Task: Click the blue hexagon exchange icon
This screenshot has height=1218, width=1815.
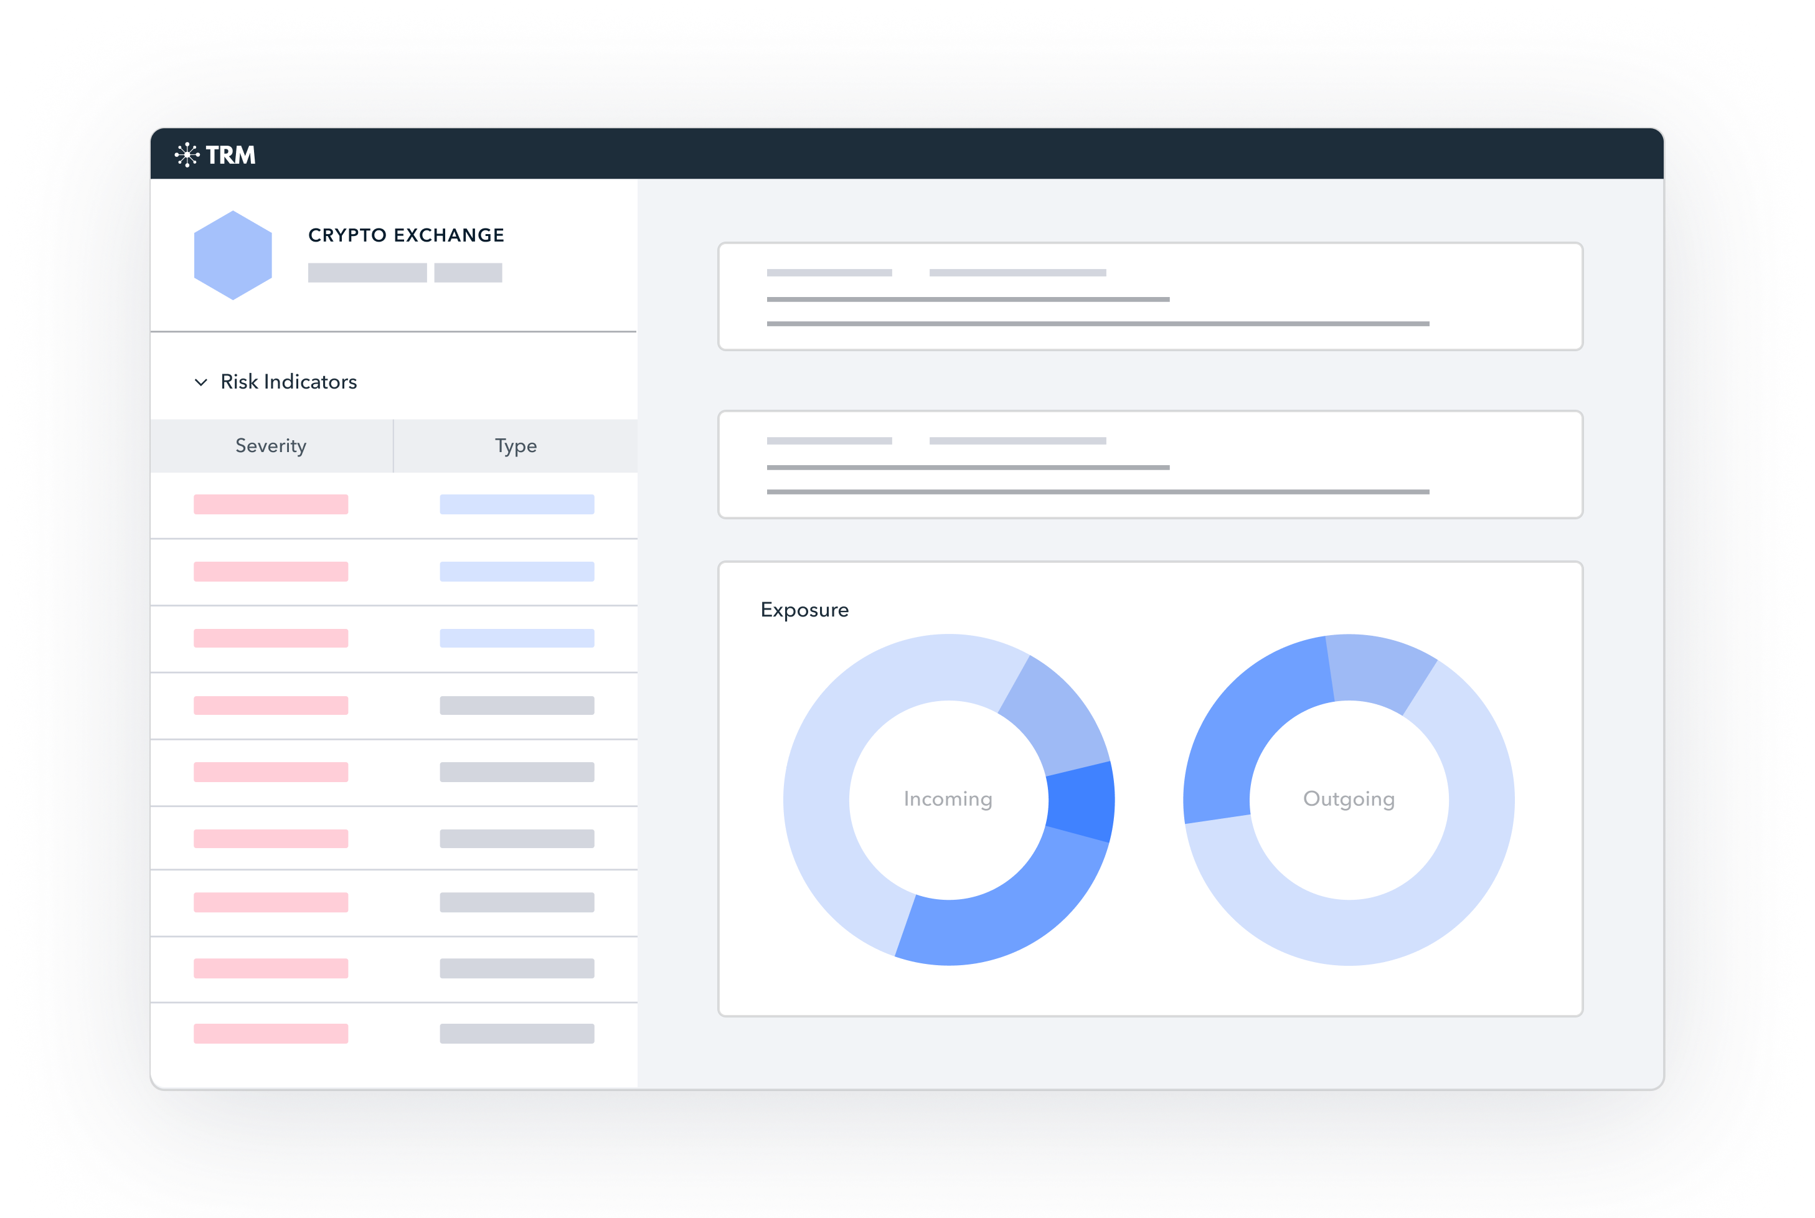Action: point(233,255)
